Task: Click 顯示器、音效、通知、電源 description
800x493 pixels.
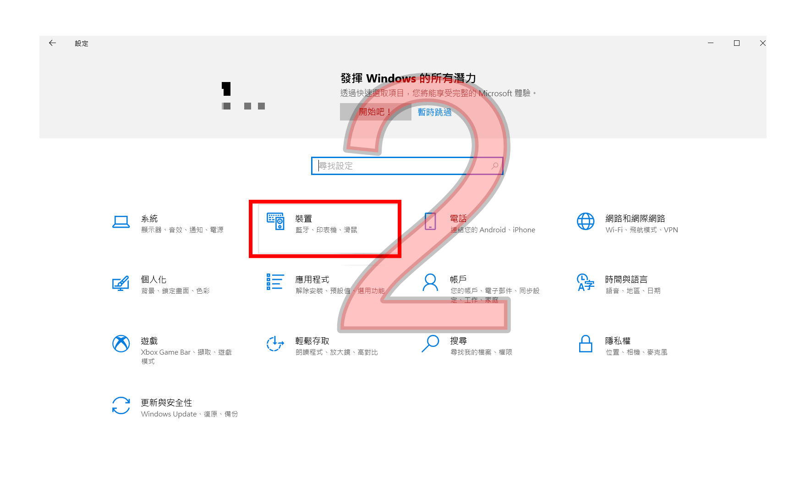Action: pyautogui.click(x=182, y=230)
